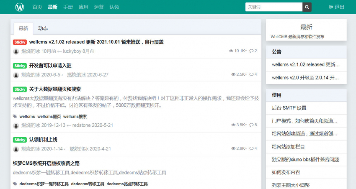Open 首页 in the top navigation
This screenshot has width=356, height=189.
click(x=37, y=7)
